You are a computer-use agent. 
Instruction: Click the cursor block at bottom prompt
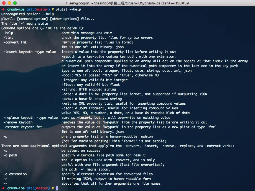[57, 188]
